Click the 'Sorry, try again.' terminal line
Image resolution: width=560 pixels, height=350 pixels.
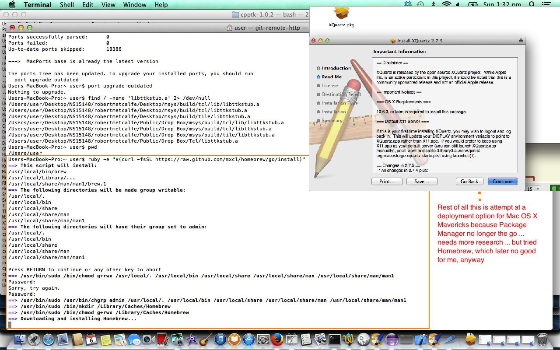point(34,288)
